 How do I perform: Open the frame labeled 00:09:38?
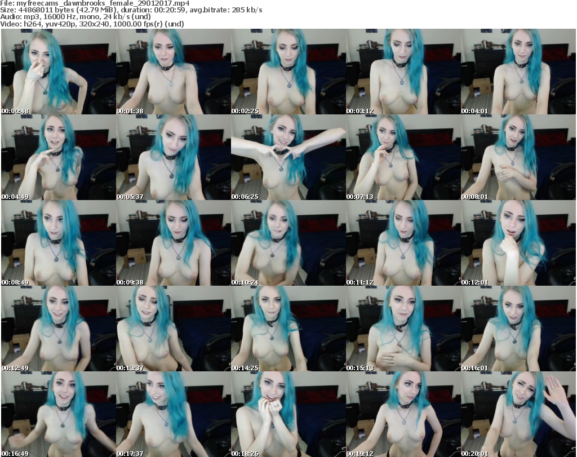click(174, 243)
